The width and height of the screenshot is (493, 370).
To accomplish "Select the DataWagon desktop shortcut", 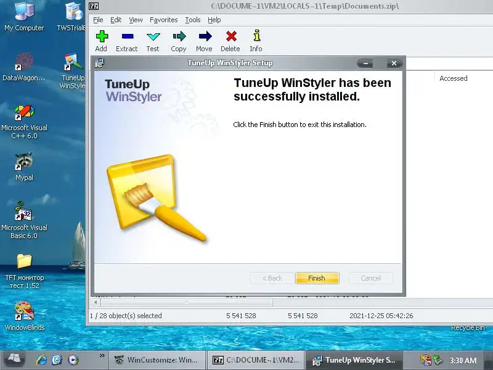I will pos(24,67).
